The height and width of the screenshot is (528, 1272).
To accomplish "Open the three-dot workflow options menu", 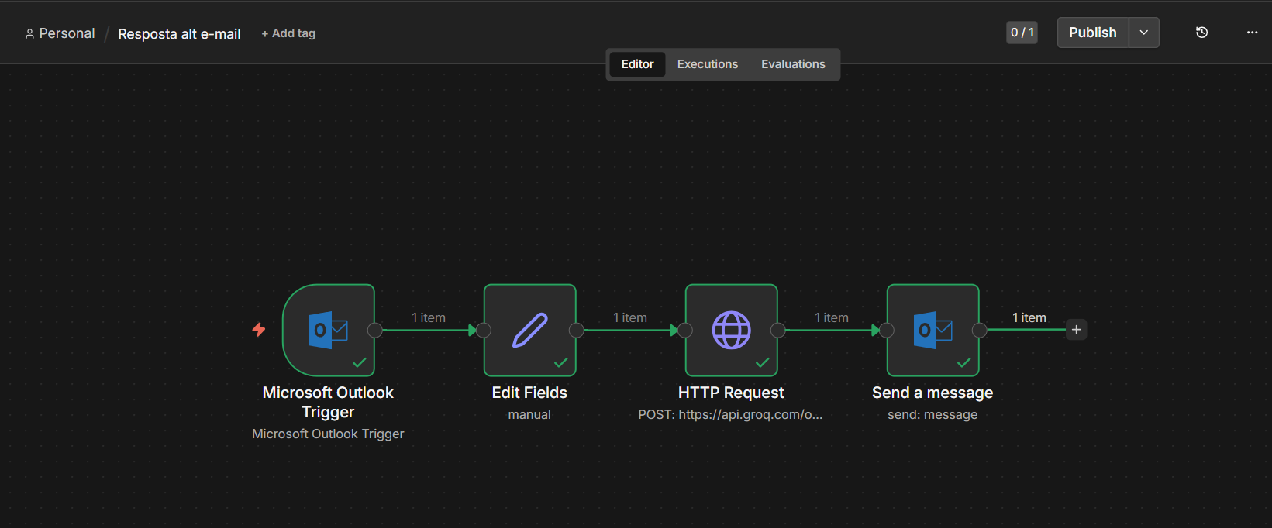I will point(1252,33).
